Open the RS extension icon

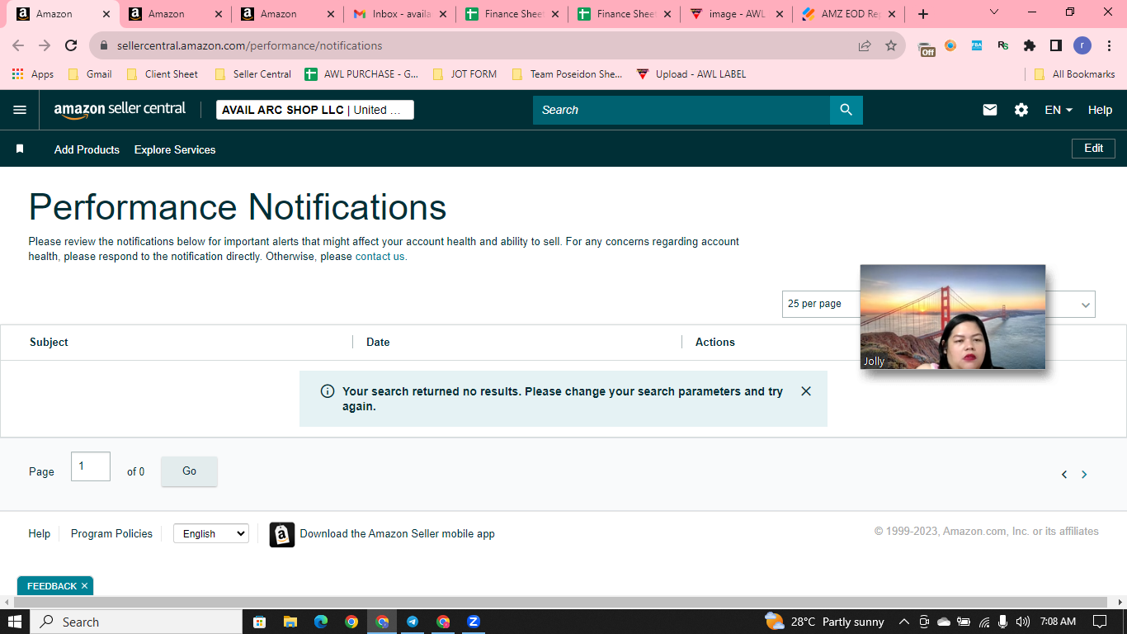(1003, 45)
